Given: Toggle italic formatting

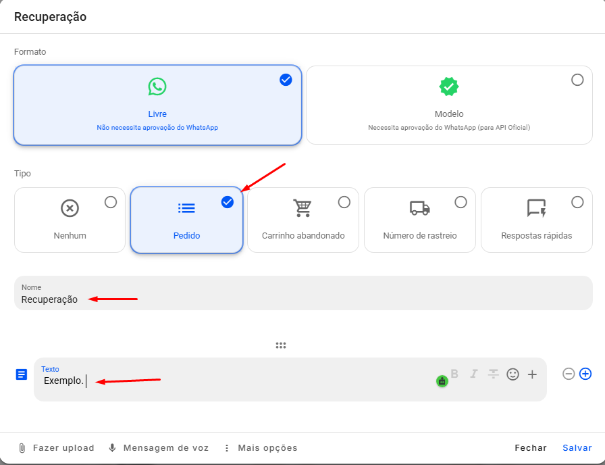Looking at the screenshot, I should pyautogui.click(x=474, y=374).
